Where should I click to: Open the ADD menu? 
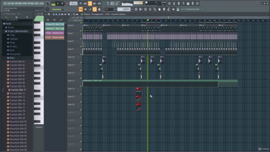[x=13, y=3]
